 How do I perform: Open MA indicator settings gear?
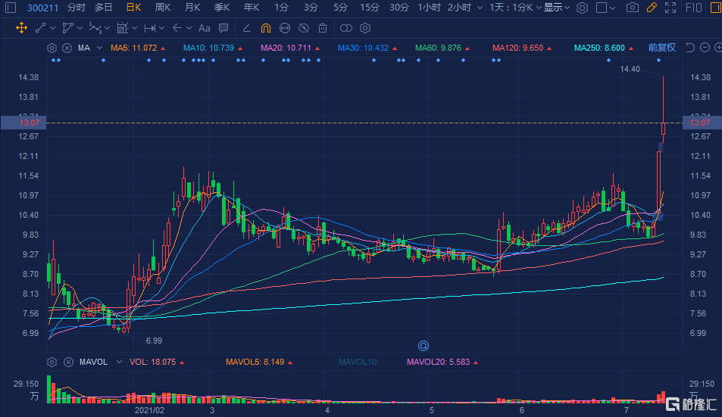[52, 48]
